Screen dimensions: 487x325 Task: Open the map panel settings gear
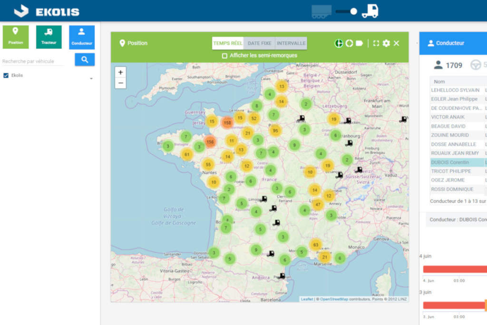386,43
